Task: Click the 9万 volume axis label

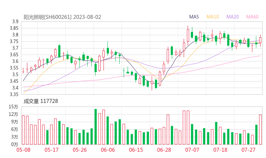Action: [15, 122]
